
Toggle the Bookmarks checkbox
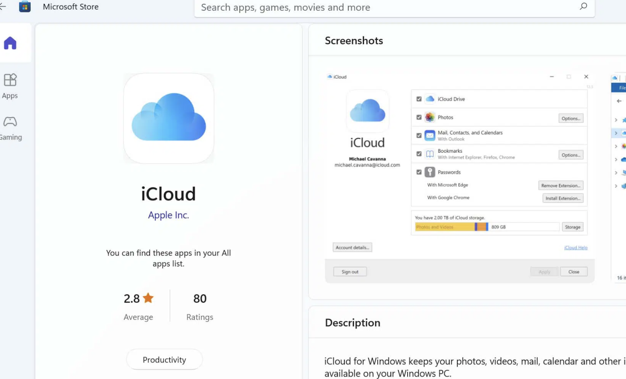click(419, 154)
